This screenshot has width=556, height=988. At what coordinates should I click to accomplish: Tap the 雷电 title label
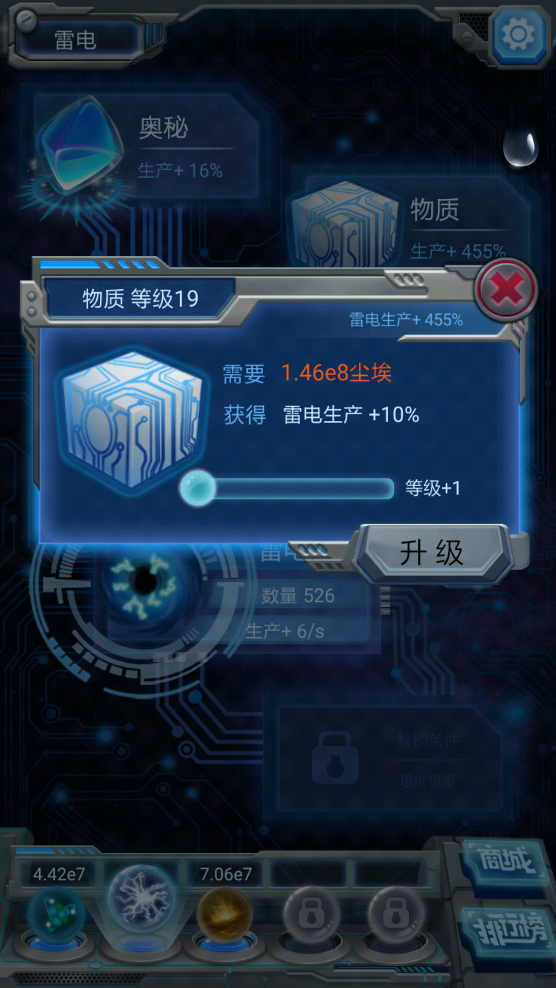coord(76,40)
